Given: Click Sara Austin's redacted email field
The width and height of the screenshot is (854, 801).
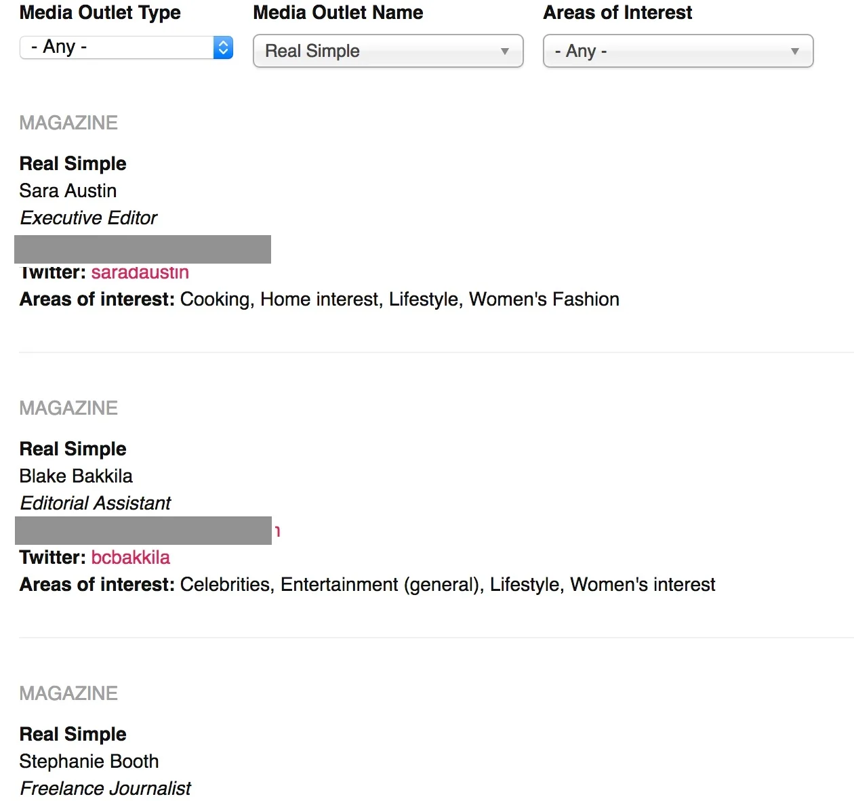Looking at the screenshot, I should [x=142, y=249].
